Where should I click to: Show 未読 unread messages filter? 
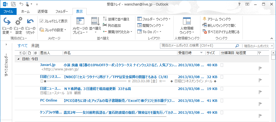pos(35,46)
